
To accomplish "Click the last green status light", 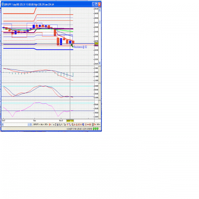I will (98, 129).
